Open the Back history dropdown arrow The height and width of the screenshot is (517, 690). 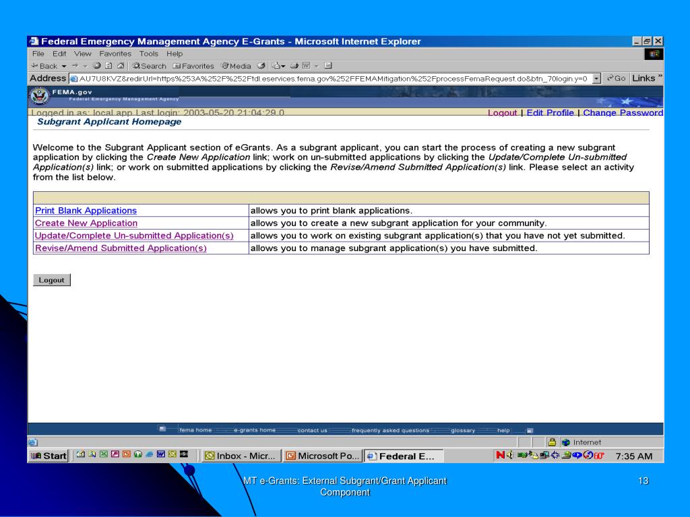(64, 67)
